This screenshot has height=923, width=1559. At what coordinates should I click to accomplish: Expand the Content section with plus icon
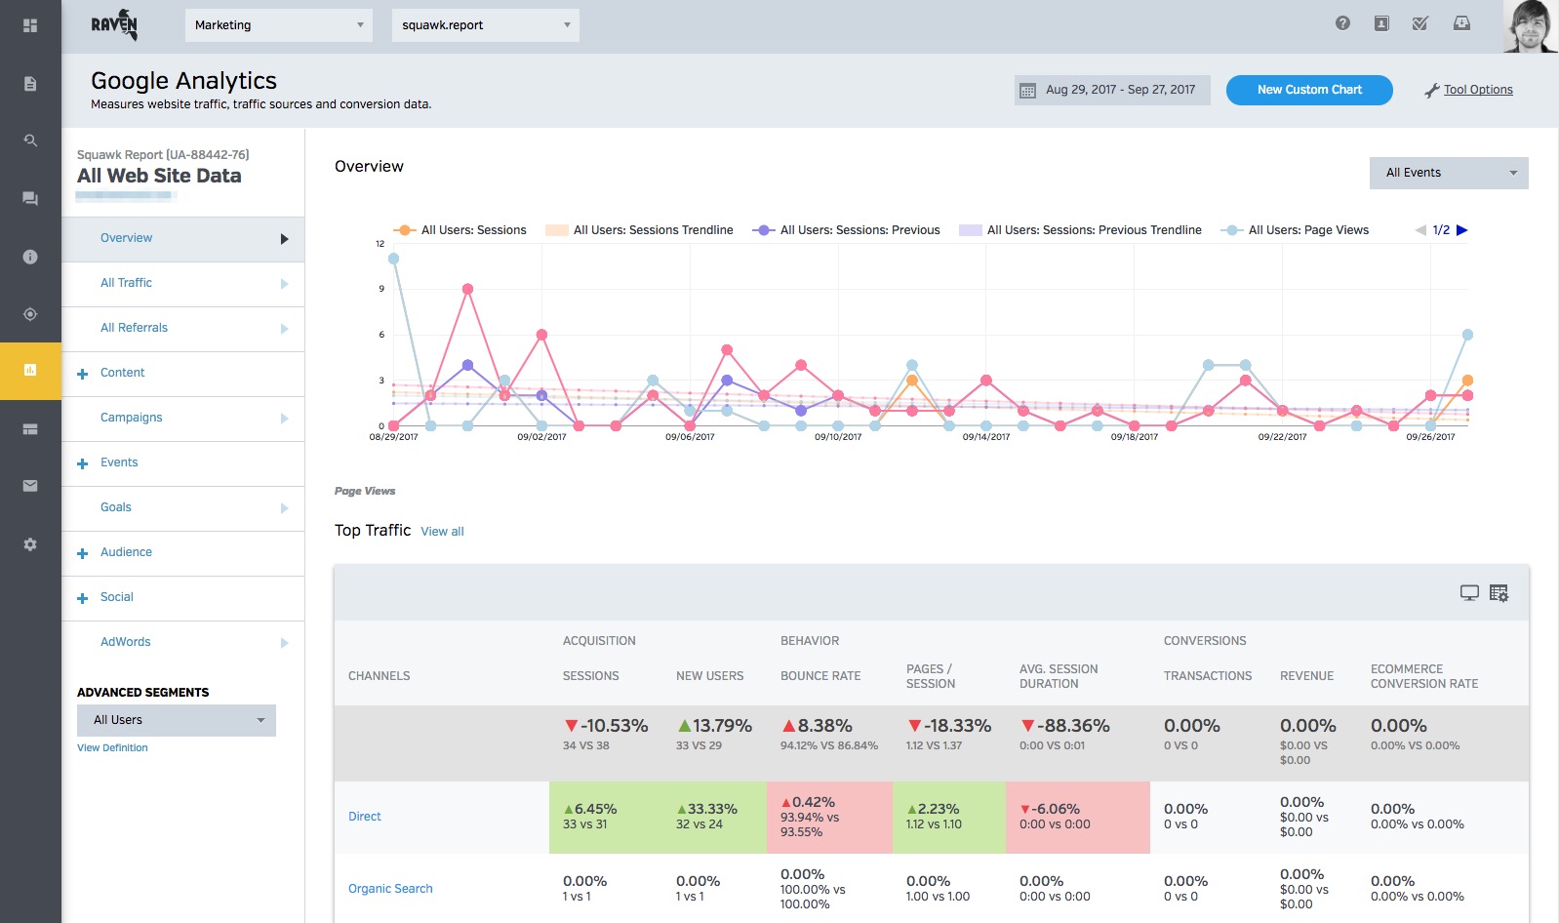pos(83,374)
